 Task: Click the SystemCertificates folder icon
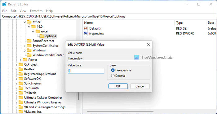point(29,46)
